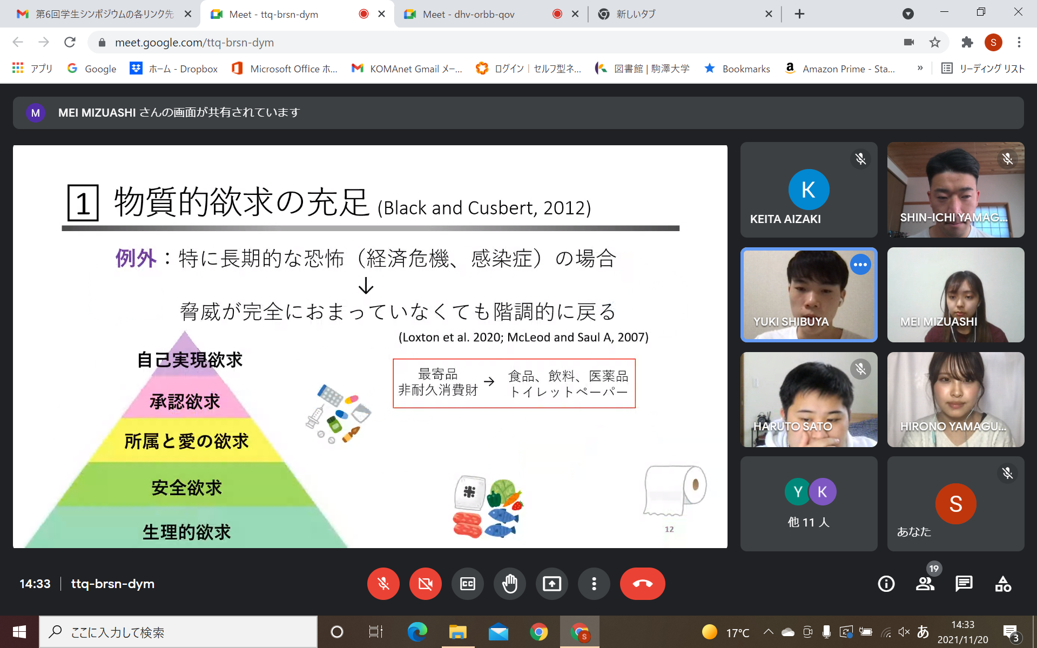Open the present screen button
The image size is (1037, 648).
(x=551, y=584)
